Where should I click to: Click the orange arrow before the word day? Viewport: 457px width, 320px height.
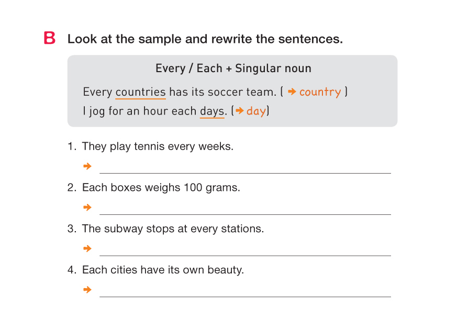tap(240, 111)
